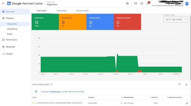191x106 pixels.
Task: Open the help question mark icon
Action: [x=142, y=3]
